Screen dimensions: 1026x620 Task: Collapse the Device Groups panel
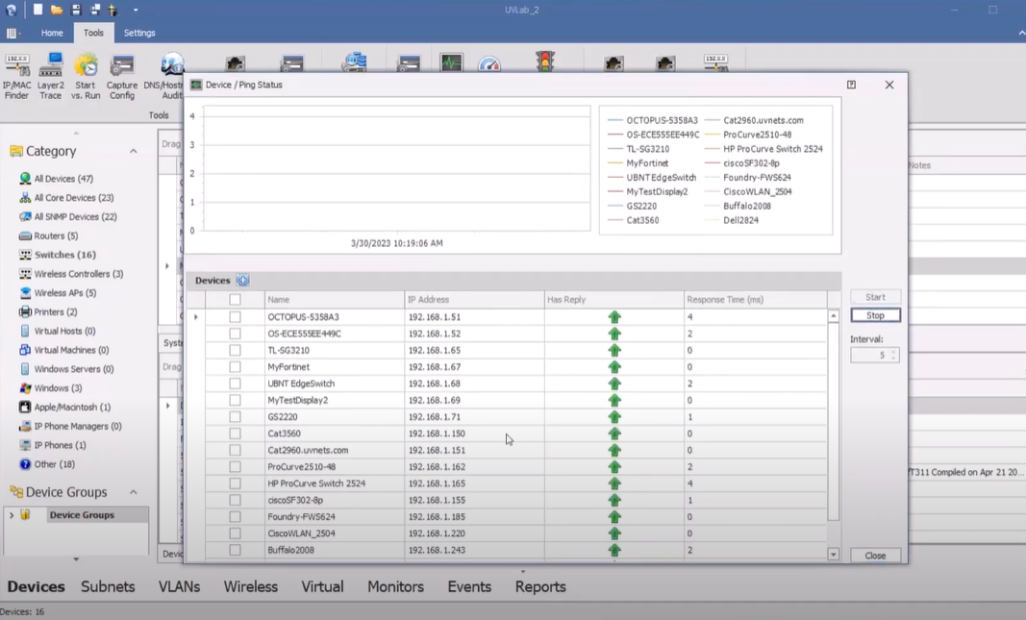[134, 492]
